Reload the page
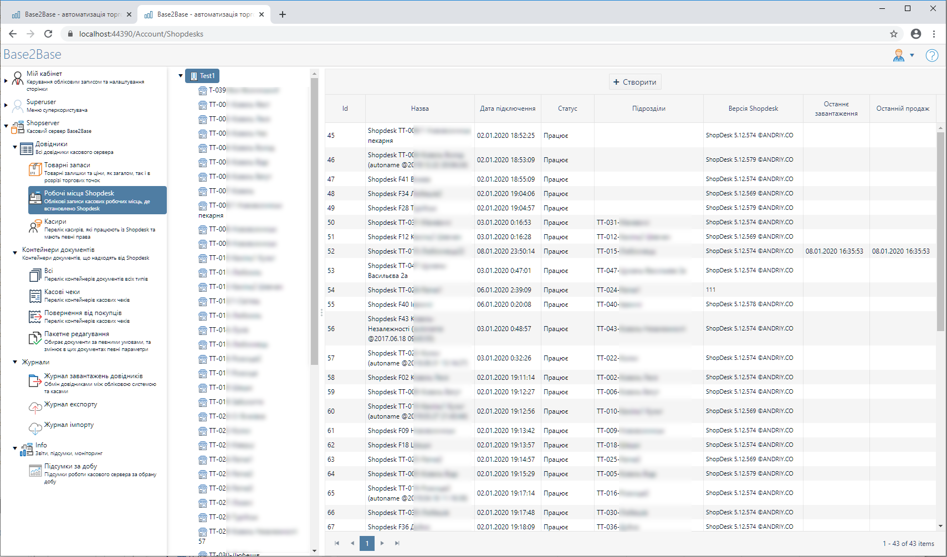 tap(48, 34)
